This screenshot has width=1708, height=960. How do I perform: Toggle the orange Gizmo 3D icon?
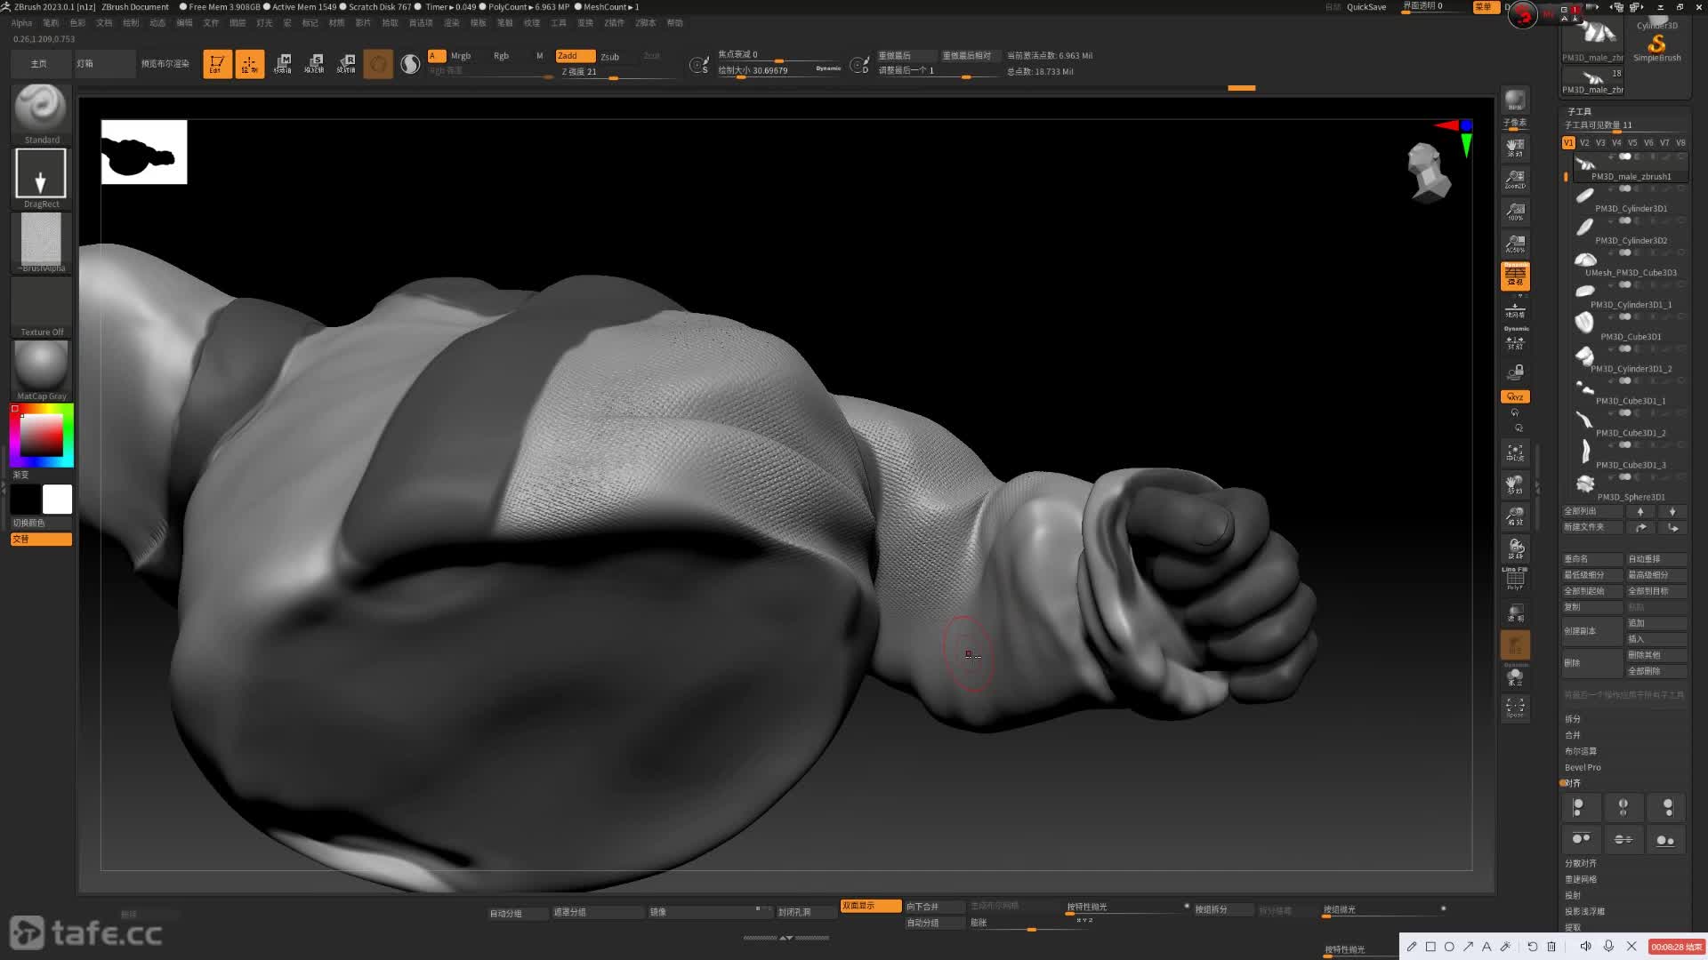coord(378,64)
